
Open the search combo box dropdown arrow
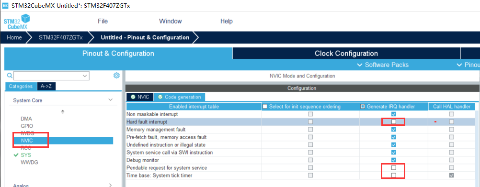click(85, 76)
